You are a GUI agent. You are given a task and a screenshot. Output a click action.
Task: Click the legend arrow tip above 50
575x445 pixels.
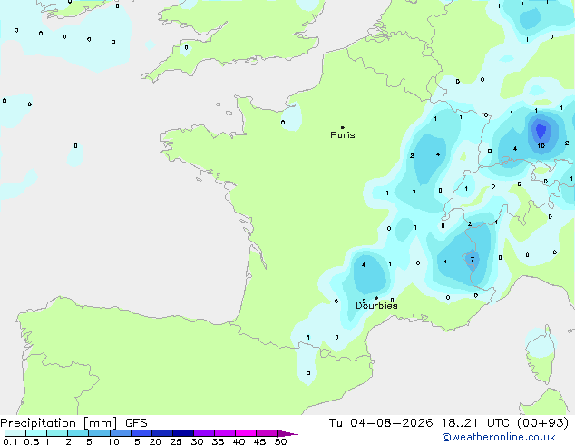(x=287, y=433)
